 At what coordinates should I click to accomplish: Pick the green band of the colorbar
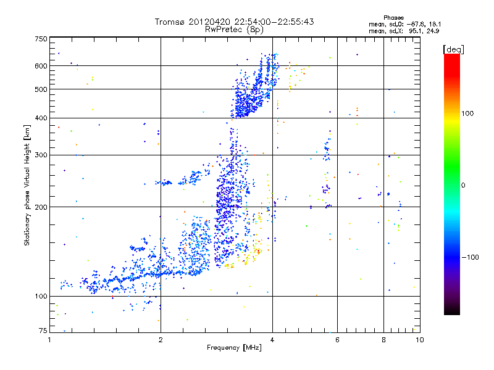coord(452,166)
